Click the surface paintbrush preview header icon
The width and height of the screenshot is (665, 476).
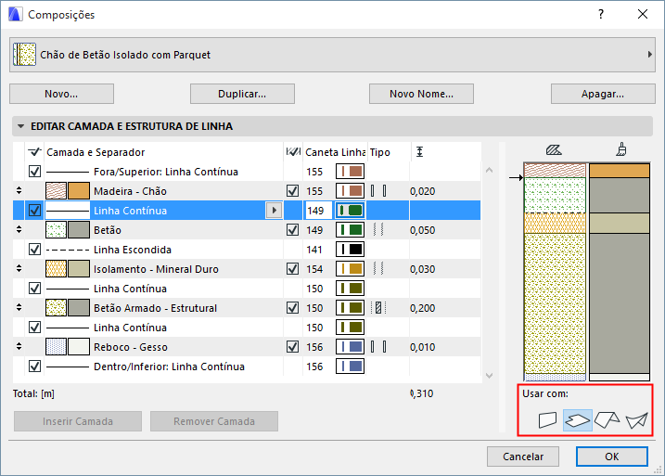tap(621, 149)
